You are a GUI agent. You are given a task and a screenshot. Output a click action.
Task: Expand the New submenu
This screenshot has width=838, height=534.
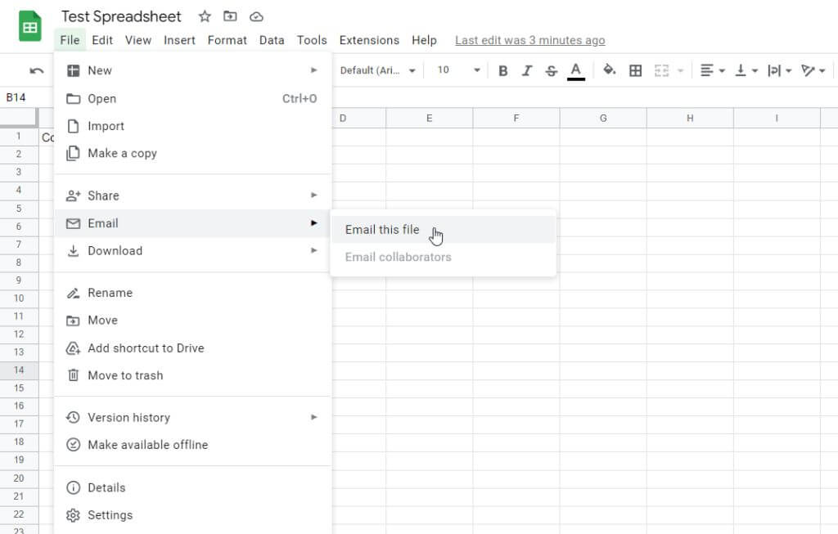192,70
